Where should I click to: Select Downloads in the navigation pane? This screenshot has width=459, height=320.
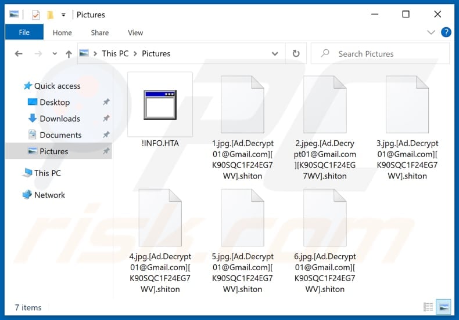[59, 119]
